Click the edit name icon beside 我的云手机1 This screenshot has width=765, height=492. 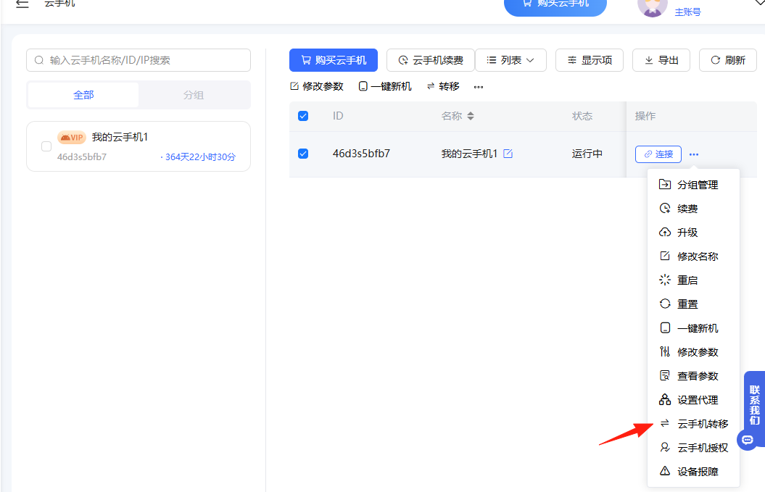tap(508, 154)
